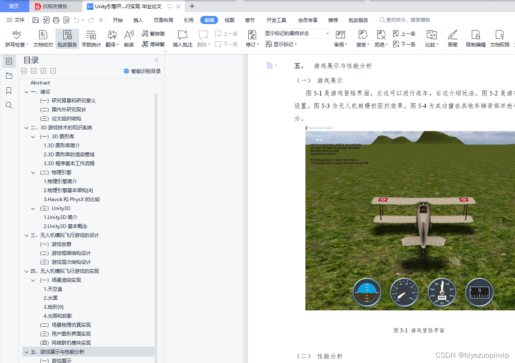Click 插入批注 to insert a comment
The width and height of the screenshot is (515, 363).
(183, 39)
